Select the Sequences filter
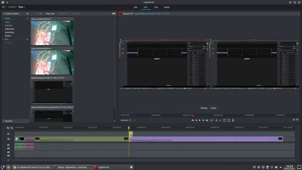302x170 pixels. [x=9, y=29]
